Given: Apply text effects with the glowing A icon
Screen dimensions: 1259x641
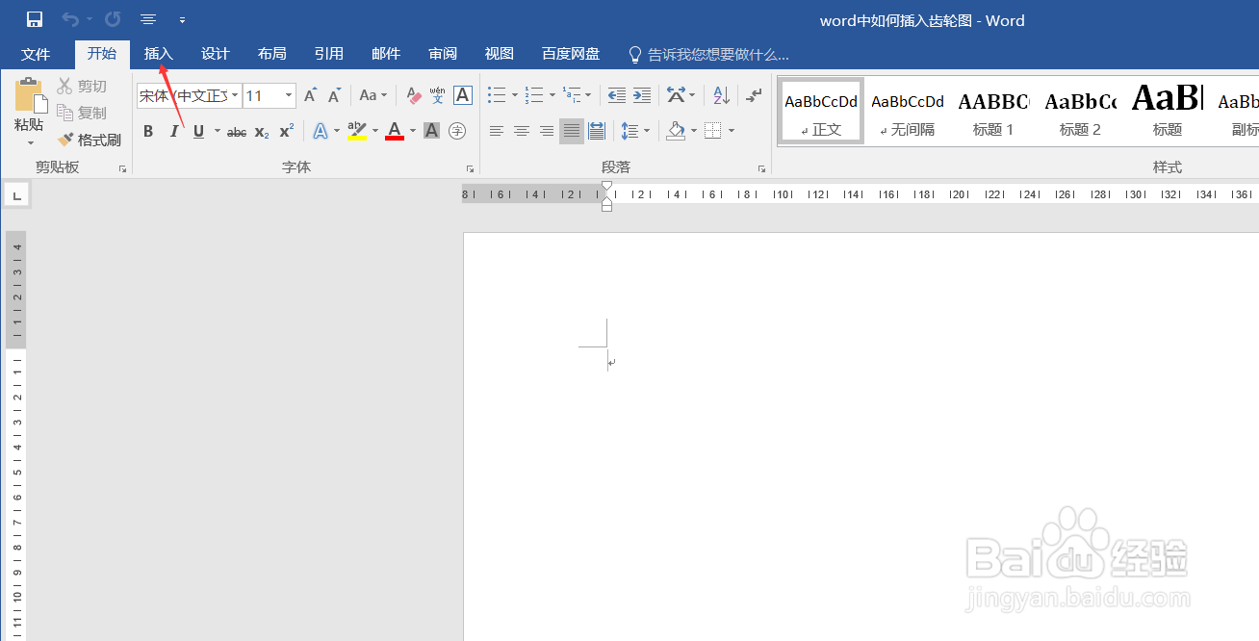Looking at the screenshot, I should click(321, 131).
